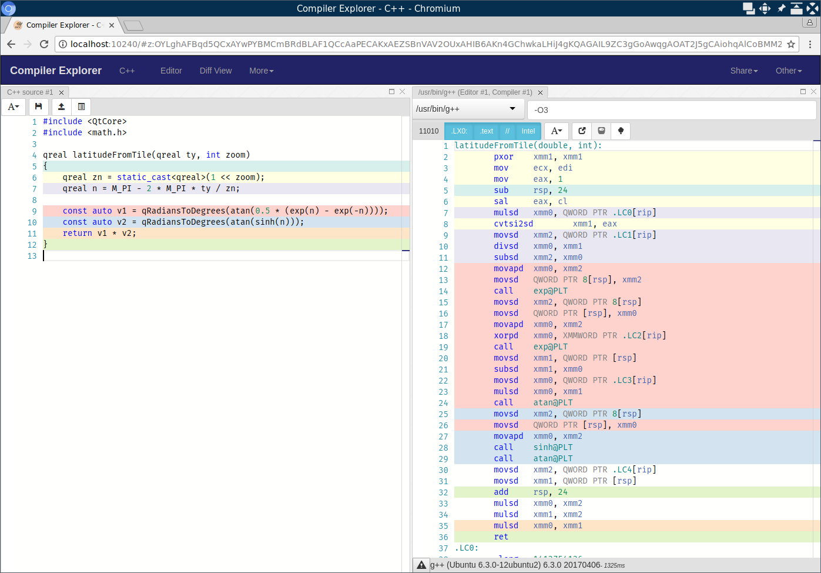
Task: Toggle the .LX0: unused labels filter
Action: point(459,131)
